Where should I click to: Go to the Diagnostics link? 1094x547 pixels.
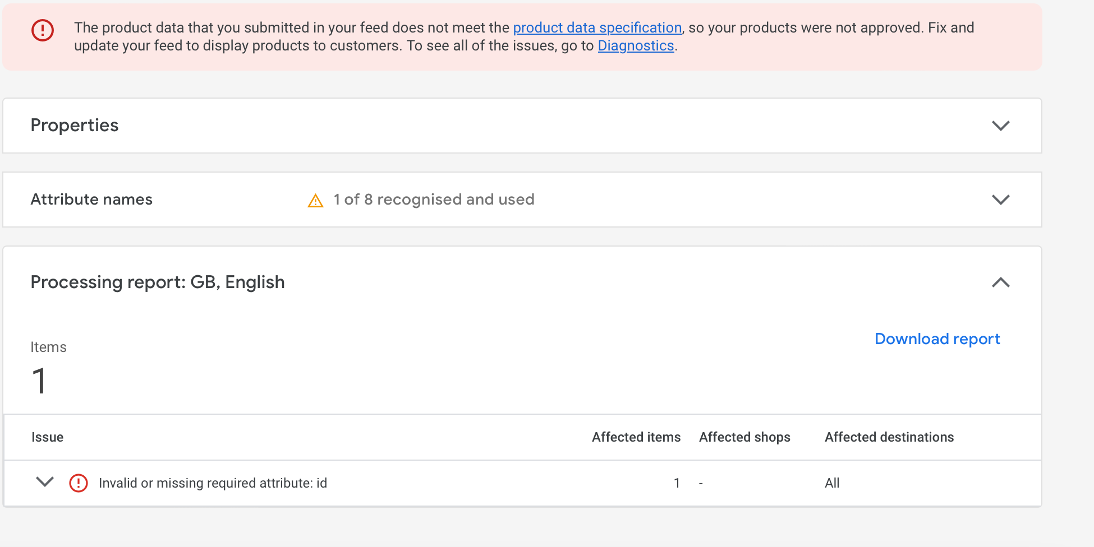[x=636, y=45]
